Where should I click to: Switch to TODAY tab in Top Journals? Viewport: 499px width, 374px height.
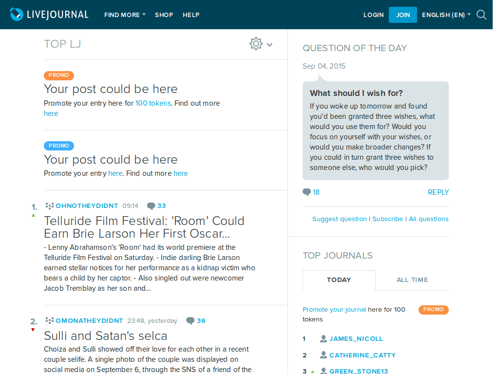[339, 280]
